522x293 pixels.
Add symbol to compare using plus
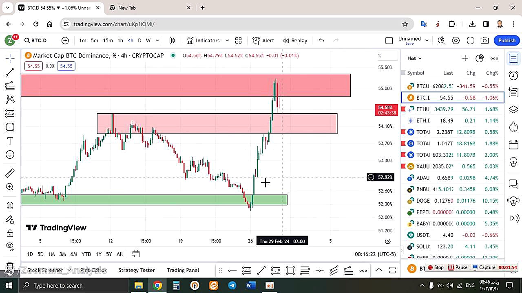[x=65, y=40]
